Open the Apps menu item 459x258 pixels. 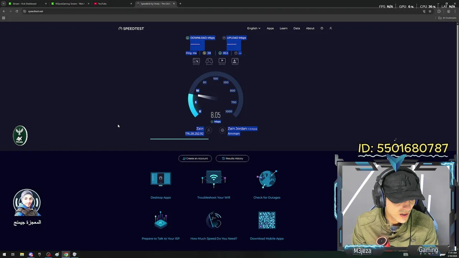coord(270,28)
